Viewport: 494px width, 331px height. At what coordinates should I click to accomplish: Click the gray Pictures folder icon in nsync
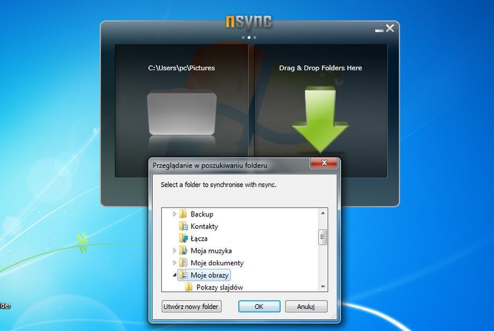pyautogui.click(x=182, y=113)
